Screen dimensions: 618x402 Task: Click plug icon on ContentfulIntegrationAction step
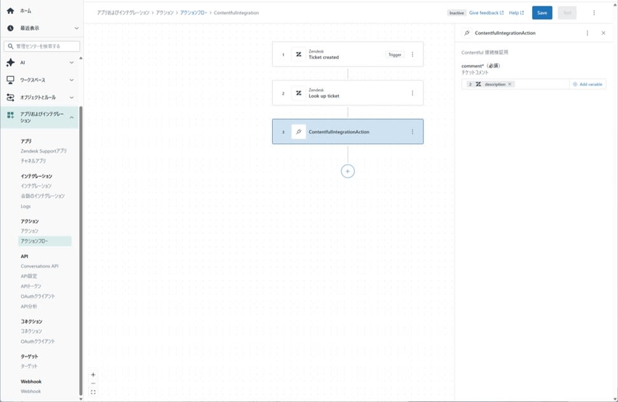click(x=298, y=132)
